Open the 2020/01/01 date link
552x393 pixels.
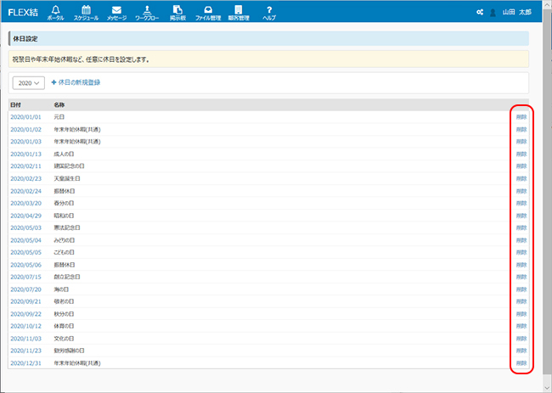coord(25,117)
